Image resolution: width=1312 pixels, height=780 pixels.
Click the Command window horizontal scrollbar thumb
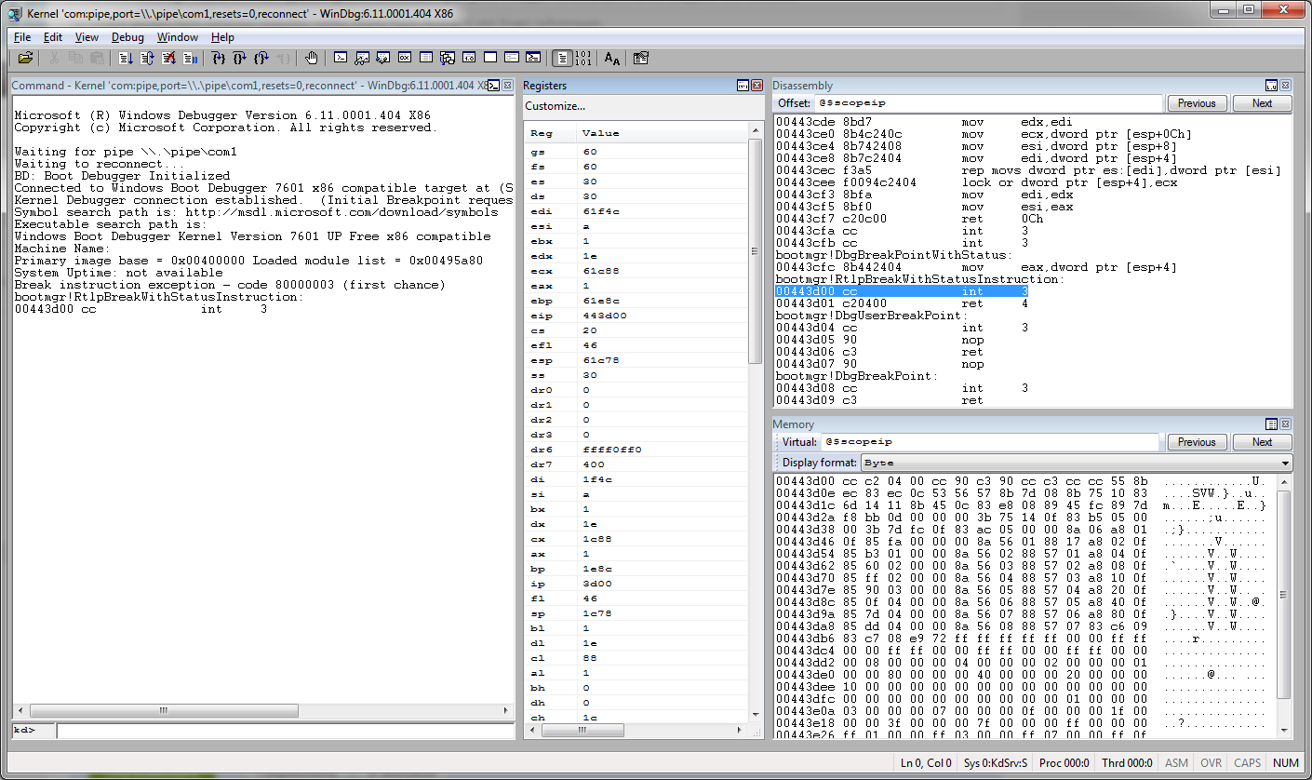[x=163, y=710]
